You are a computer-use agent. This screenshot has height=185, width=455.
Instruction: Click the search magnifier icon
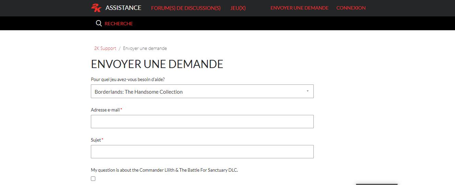tap(99, 23)
